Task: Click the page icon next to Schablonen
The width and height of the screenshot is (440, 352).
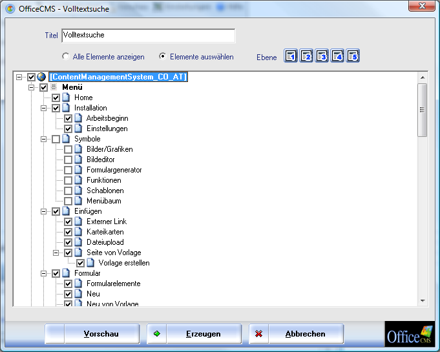Action: 78,191
